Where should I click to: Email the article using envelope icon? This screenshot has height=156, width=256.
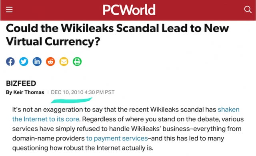tap(64, 62)
